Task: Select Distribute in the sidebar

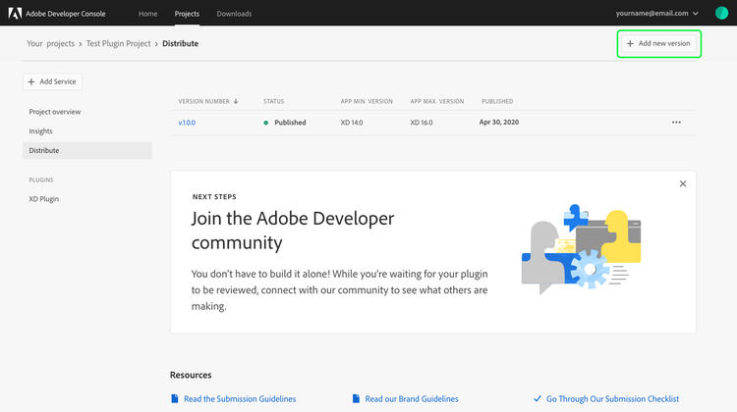Action: point(87,151)
